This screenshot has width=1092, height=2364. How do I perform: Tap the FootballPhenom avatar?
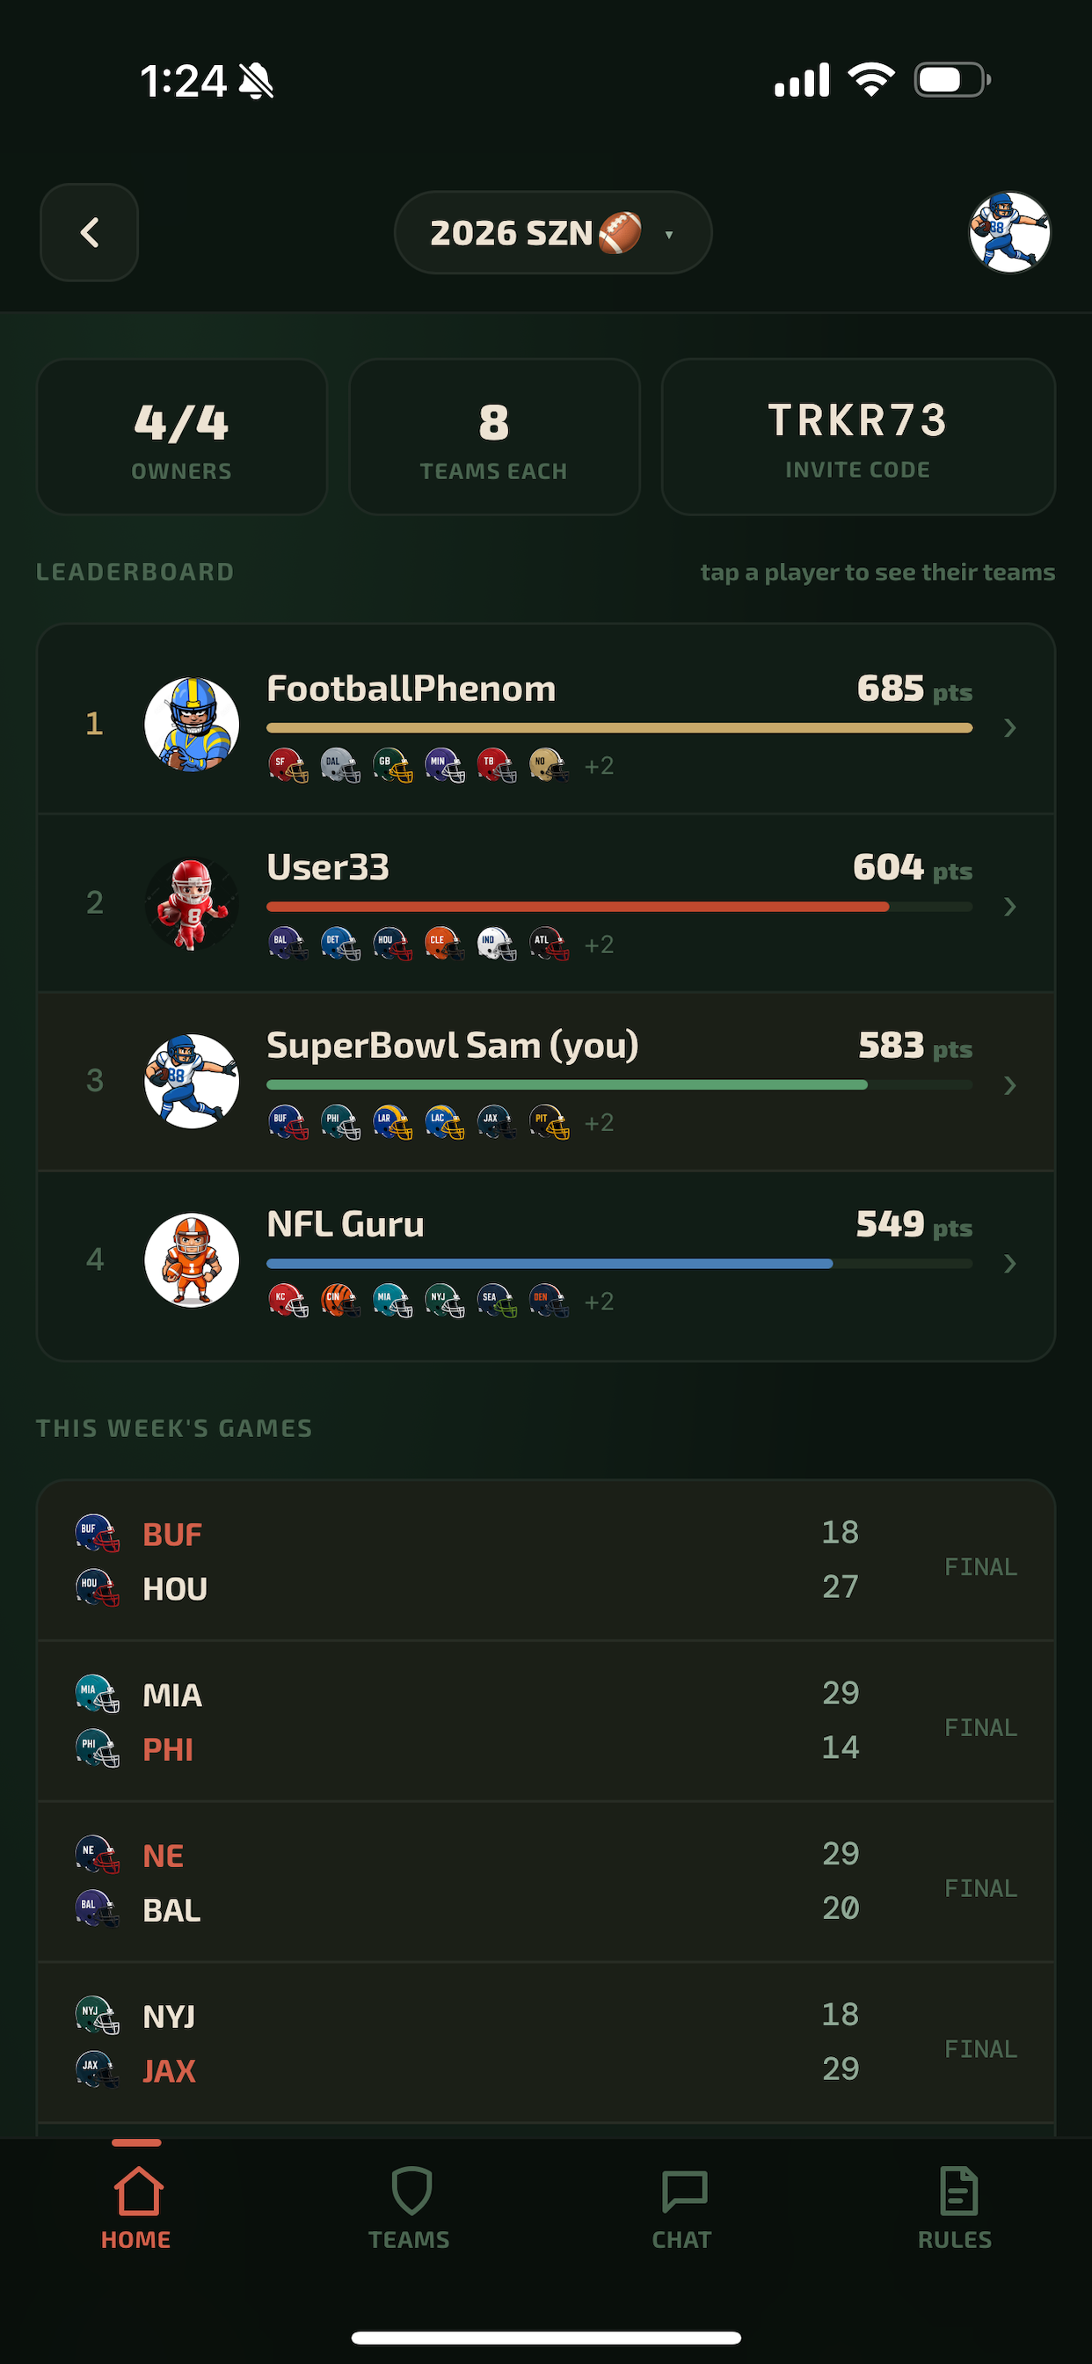click(x=192, y=724)
